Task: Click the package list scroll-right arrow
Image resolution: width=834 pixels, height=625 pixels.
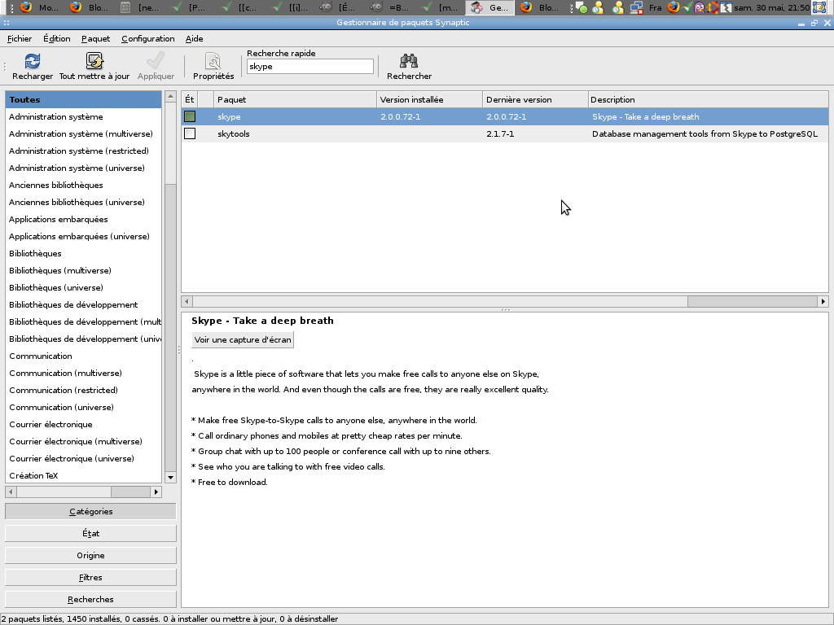Action: pos(823,301)
